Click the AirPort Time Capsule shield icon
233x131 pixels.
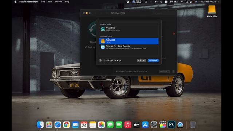[103, 47]
